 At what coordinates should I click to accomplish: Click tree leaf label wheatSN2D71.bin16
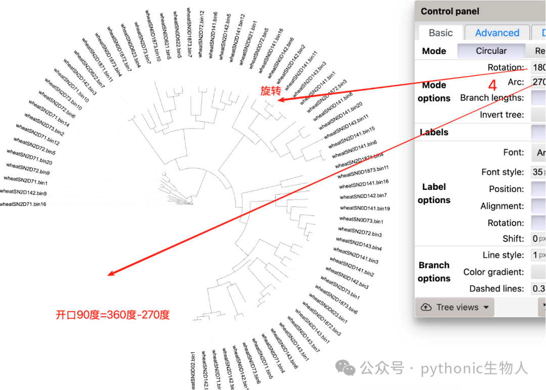[x=23, y=204]
